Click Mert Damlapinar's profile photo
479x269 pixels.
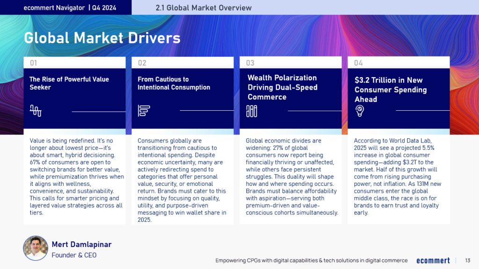pos(36,248)
